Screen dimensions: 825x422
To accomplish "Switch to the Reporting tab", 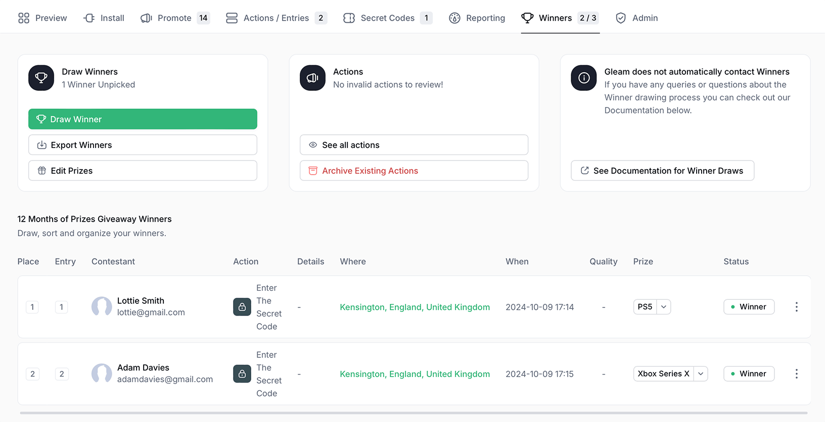I will tap(477, 18).
